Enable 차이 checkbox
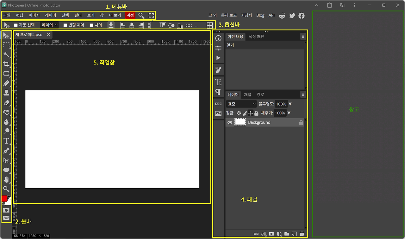The width and height of the screenshot is (405, 239). click(x=91, y=25)
